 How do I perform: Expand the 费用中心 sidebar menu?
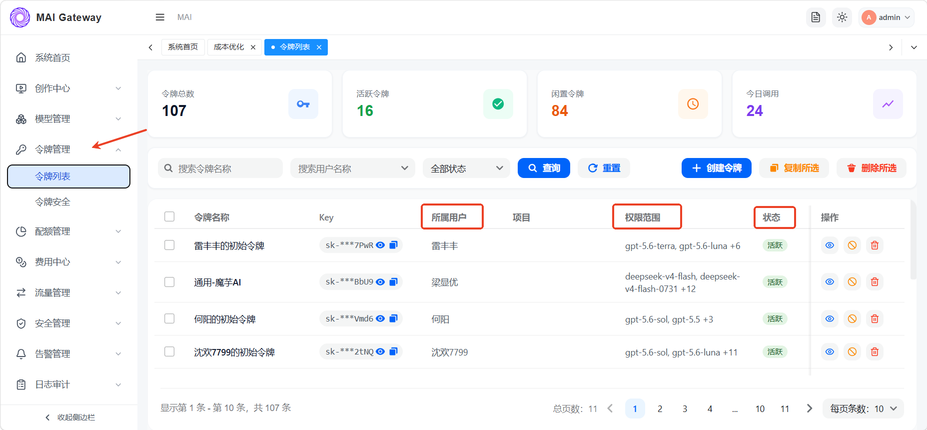click(69, 262)
